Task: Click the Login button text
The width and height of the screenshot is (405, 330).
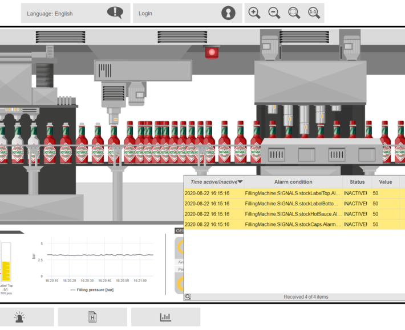Action: 145,14
